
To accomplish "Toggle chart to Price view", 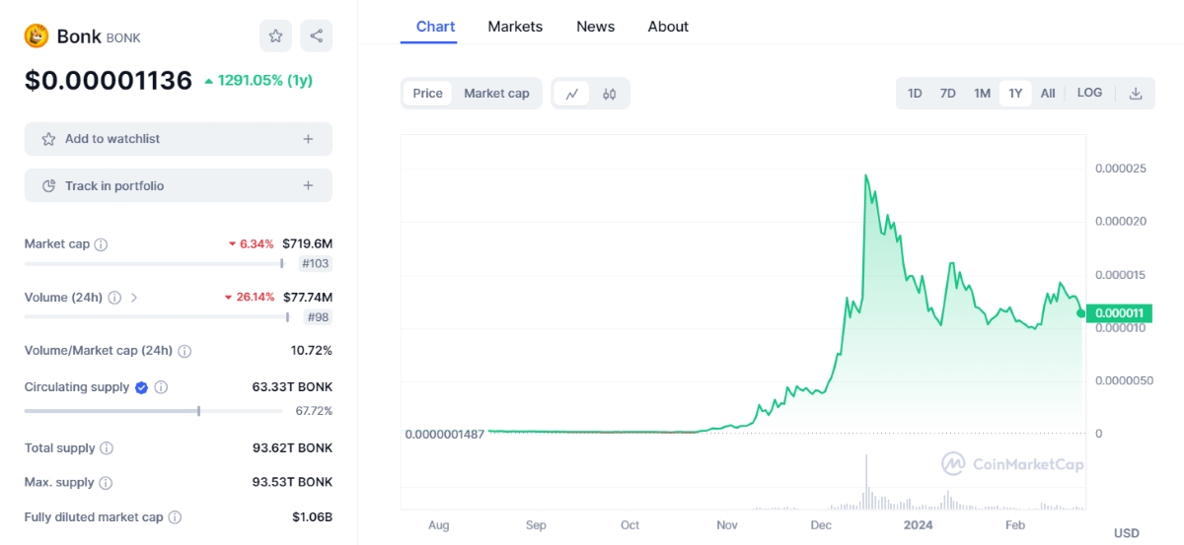I will click(x=427, y=94).
